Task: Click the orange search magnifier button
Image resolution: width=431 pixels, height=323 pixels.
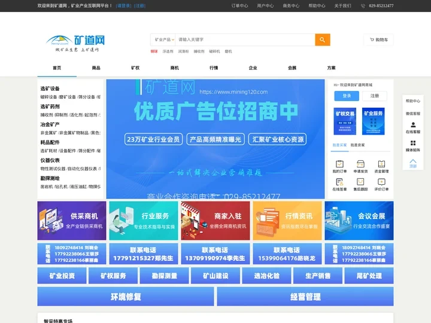Action: 323,40
